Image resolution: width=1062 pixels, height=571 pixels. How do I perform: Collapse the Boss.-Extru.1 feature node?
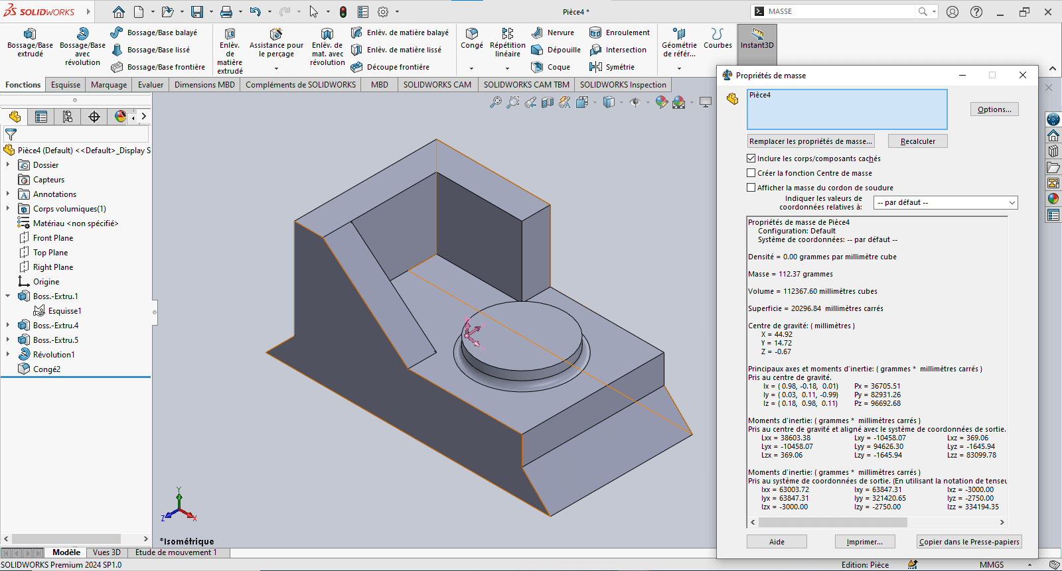click(8, 296)
